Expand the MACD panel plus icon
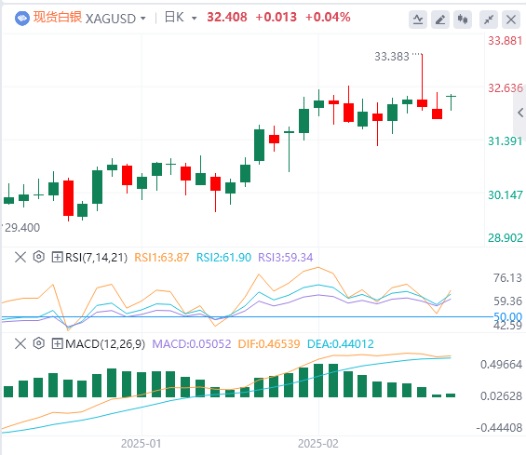 point(57,343)
